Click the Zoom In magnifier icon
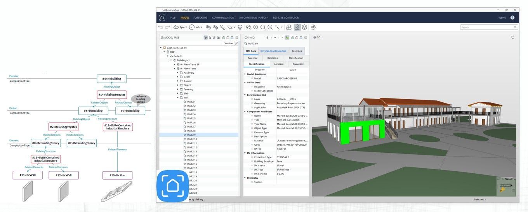Viewport: 528px width, 212px height. 256,27
